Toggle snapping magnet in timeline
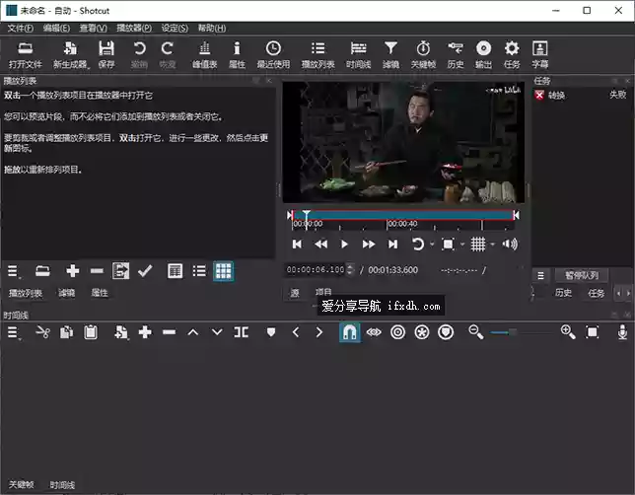Viewport: 635px width, 495px height. pos(349,332)
